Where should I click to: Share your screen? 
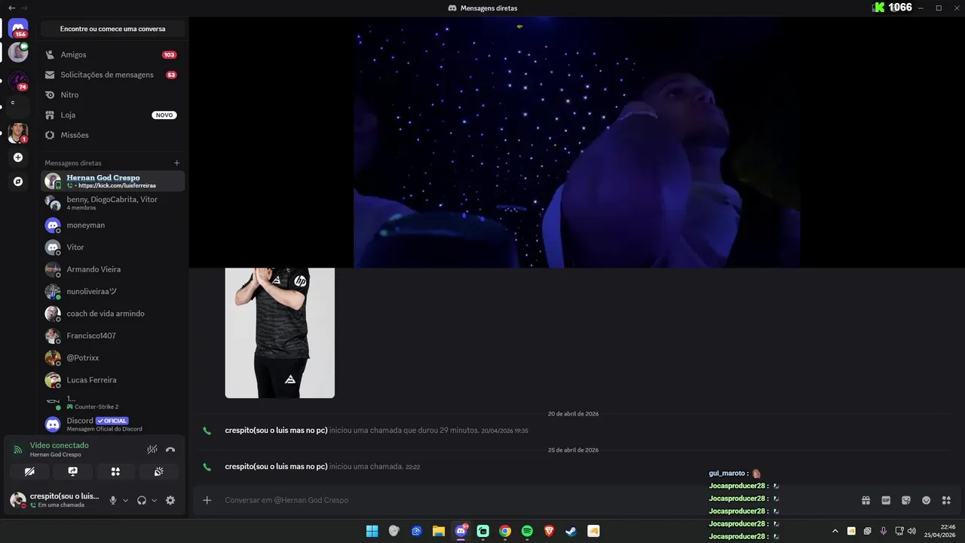click(72, 471)
